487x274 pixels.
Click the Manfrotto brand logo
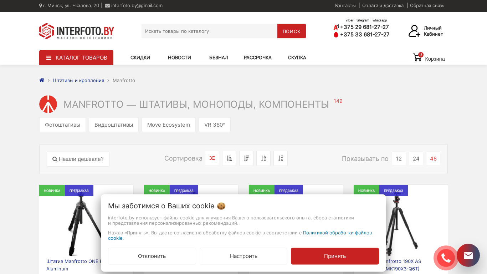(48, 104)
